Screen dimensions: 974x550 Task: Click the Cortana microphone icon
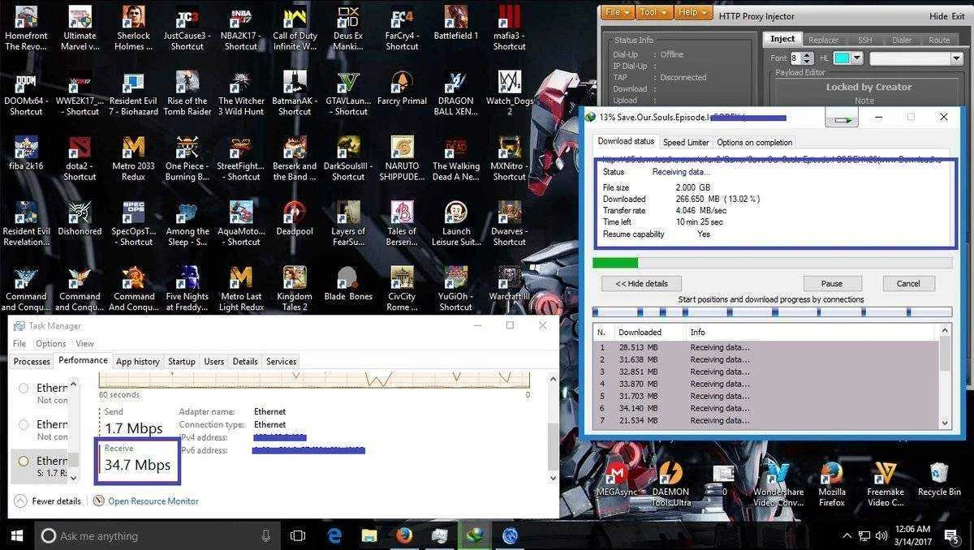[266, 535]
